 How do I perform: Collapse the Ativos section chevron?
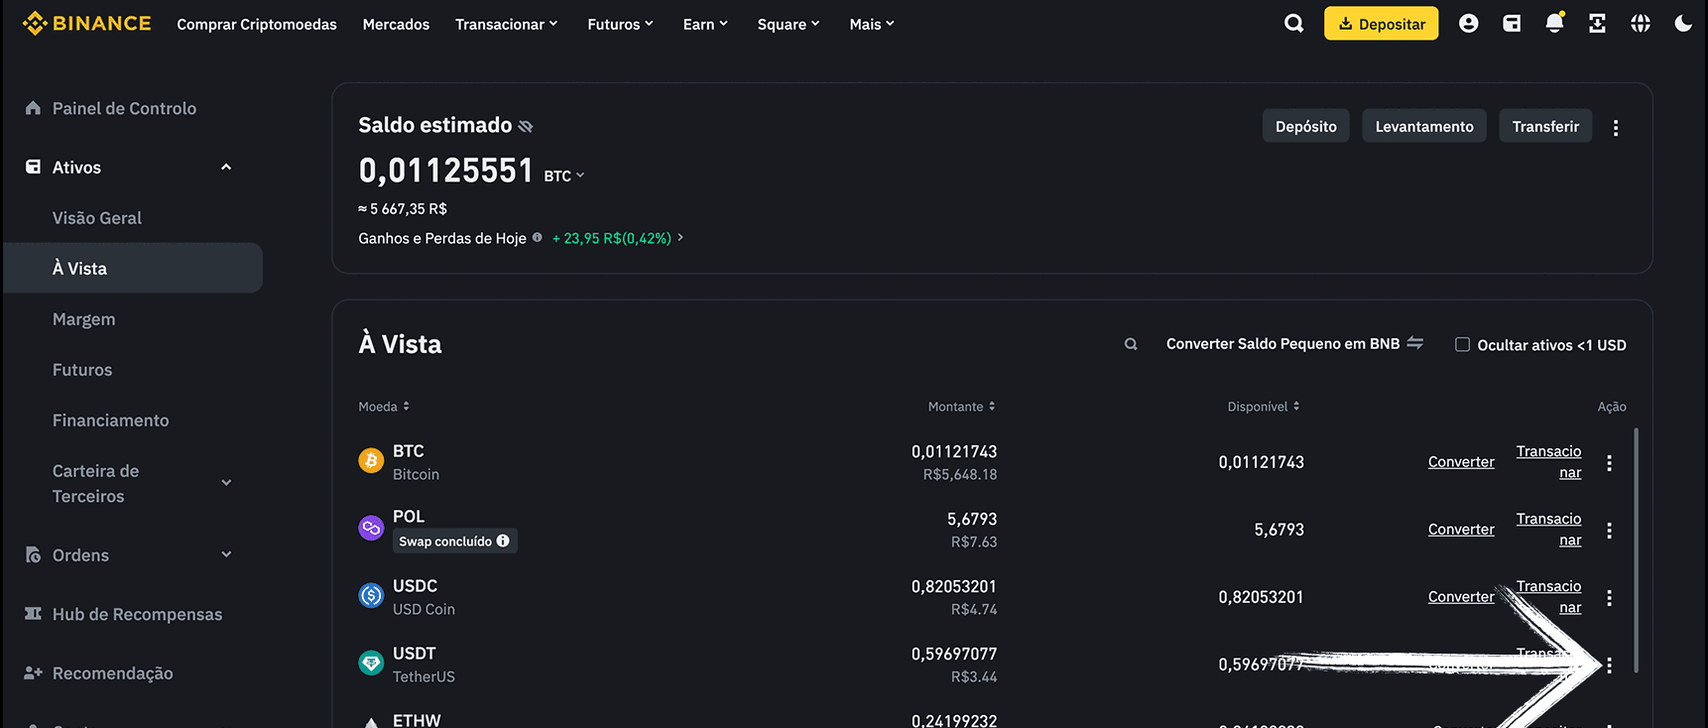226,167
